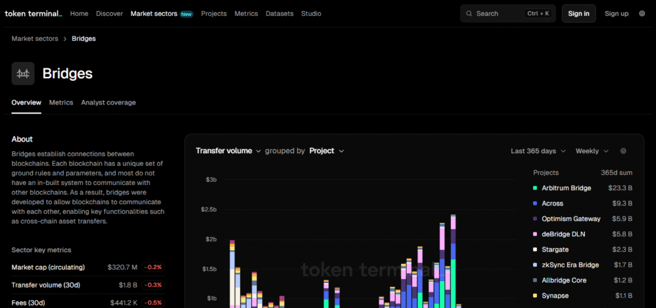This screenshot has height=308, width=656.
Task: Click the Synapse yellow legend swatch
Action: point(535,295)
